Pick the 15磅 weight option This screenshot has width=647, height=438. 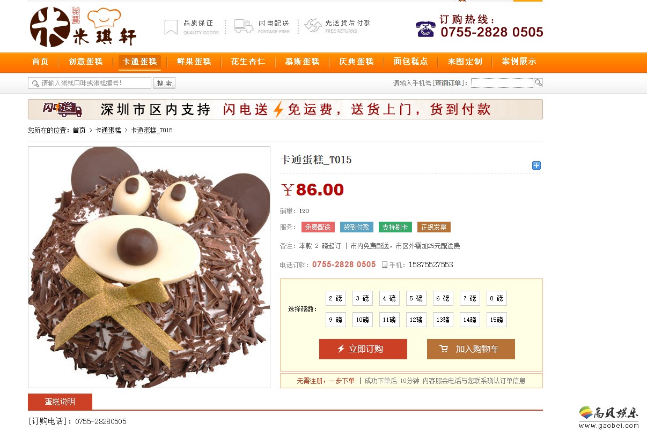click(497, 320)
